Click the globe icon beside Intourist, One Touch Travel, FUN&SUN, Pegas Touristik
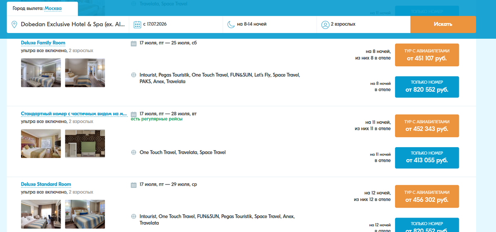The width and height of the screenshot is (496, 232). [134, 216]
